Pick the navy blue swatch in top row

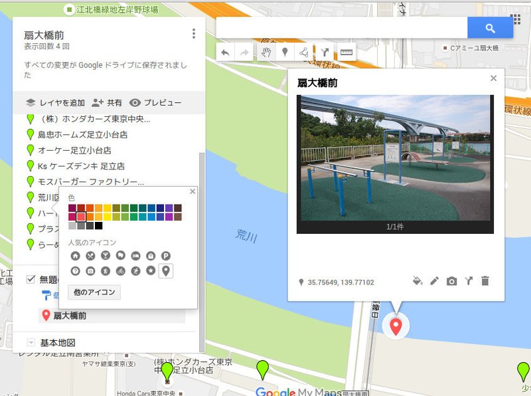point(160,208)
